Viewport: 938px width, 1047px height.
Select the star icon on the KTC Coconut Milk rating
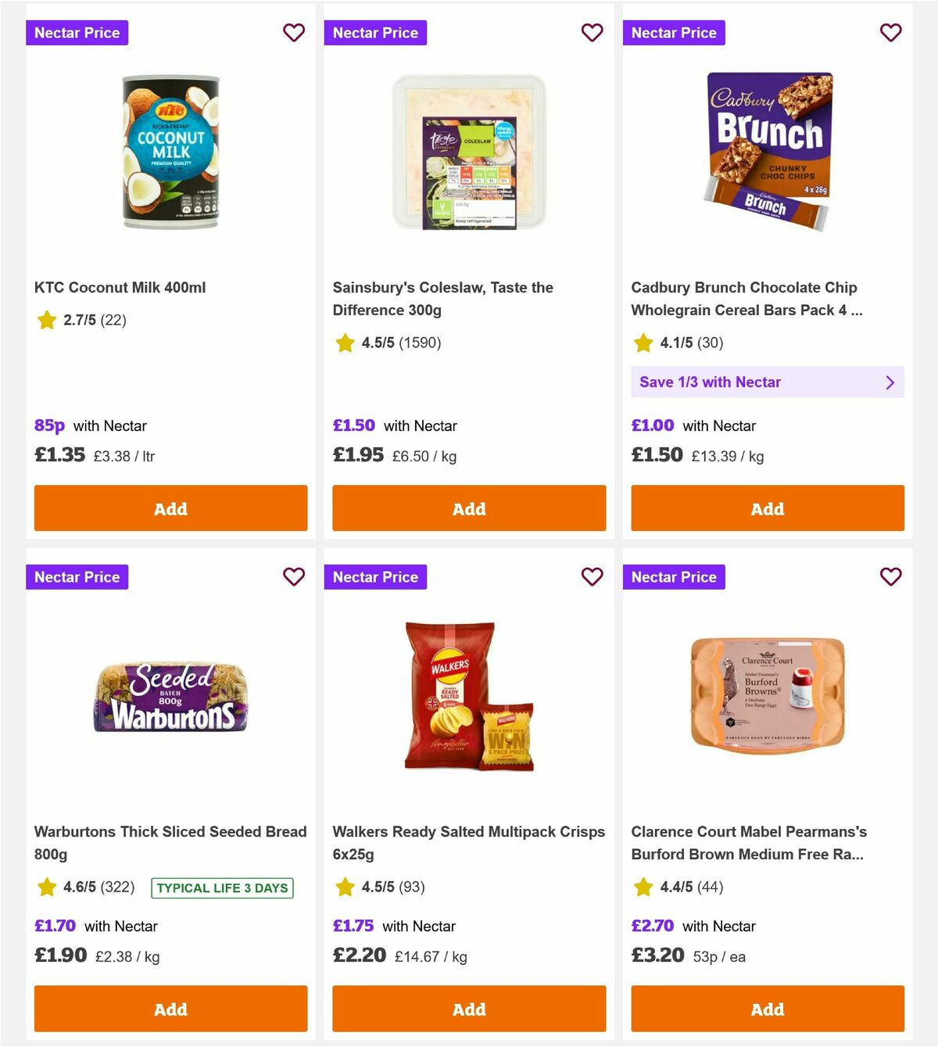click(46, 321)
